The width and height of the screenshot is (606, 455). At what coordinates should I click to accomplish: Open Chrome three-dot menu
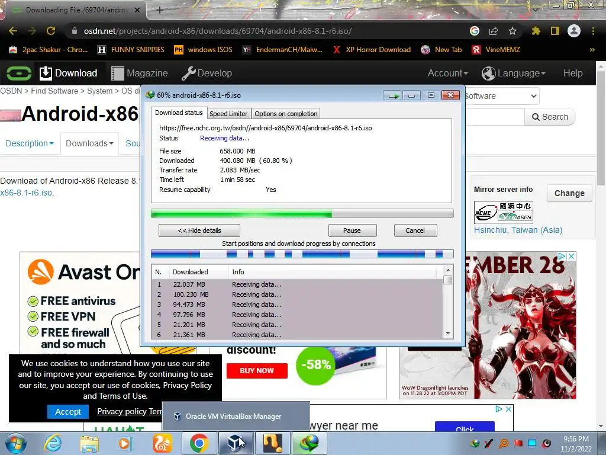(x=593, y=31)
